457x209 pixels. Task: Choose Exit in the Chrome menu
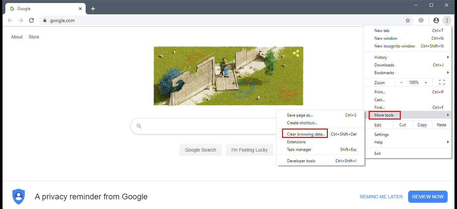(407, 154)
